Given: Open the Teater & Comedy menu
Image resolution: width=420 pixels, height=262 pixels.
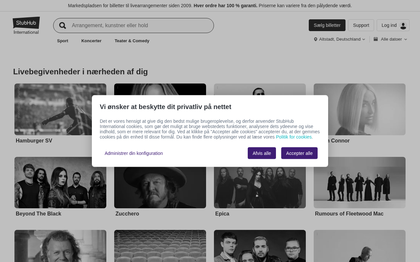Looking at the screenshot, I should click(x=132, y=41).
